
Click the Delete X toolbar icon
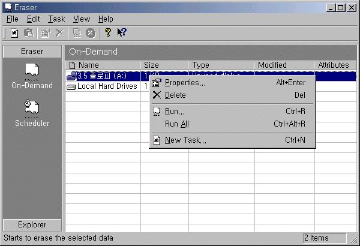[59, 33]
